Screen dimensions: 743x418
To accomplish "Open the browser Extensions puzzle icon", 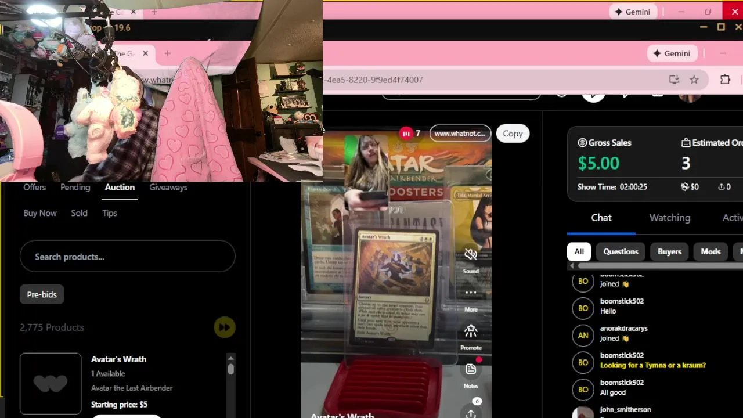I will coord(725,80).
